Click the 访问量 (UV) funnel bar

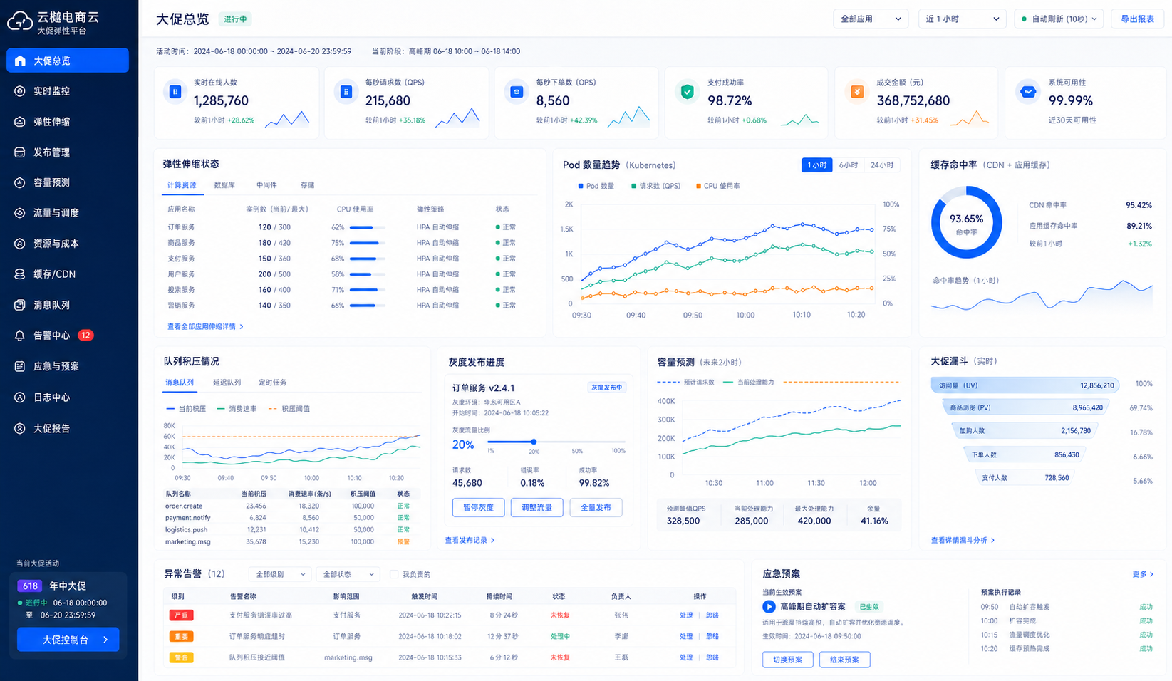click(1025, 385)
